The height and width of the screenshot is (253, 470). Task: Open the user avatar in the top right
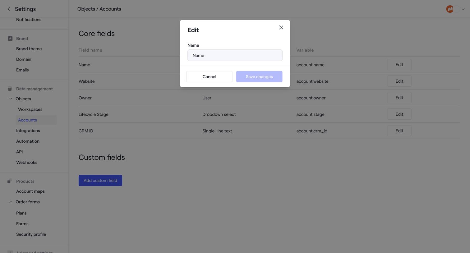tap(450, 9)
